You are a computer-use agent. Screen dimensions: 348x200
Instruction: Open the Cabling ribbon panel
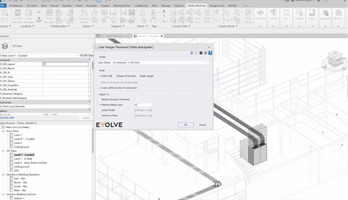[273, 18]
